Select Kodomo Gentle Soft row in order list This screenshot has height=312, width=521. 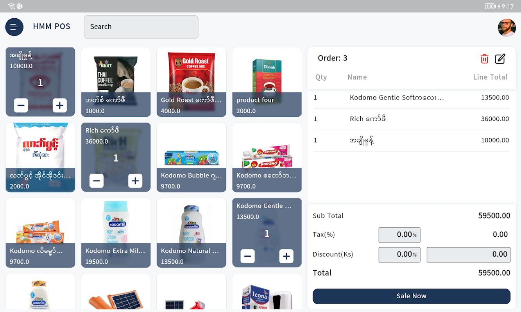point(412,98)
